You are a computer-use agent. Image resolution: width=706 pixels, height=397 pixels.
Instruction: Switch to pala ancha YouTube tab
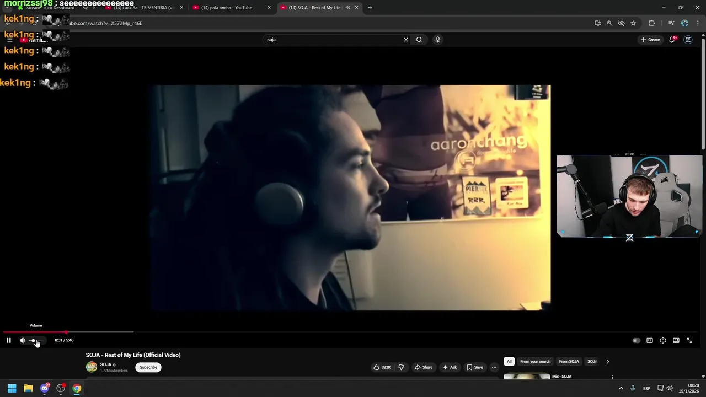tap(231, 8)
